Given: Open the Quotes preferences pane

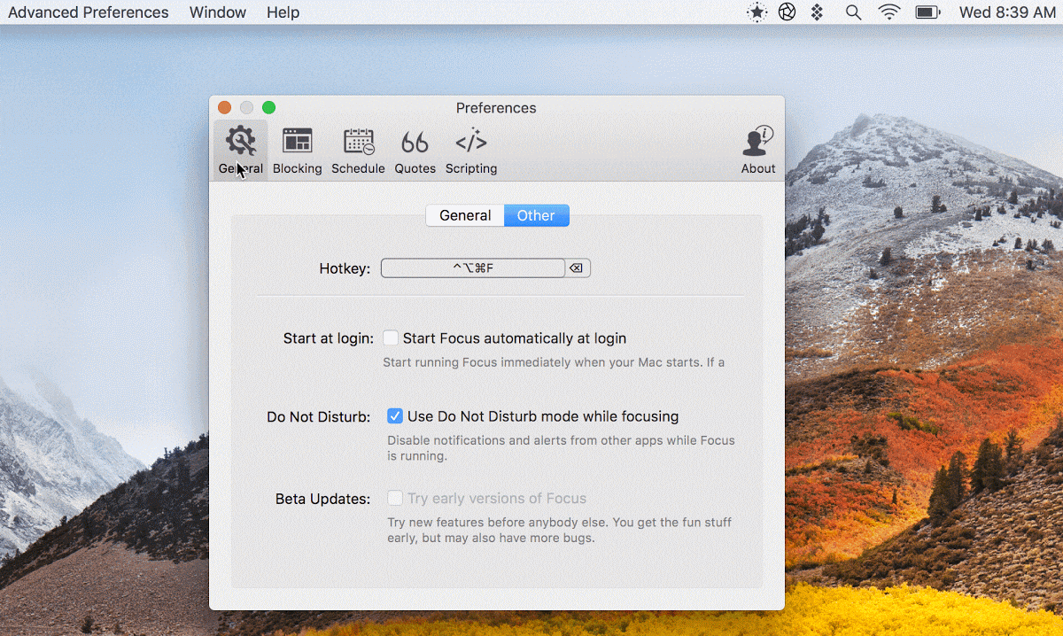Looking at the screenshot, I should [415, 151].
